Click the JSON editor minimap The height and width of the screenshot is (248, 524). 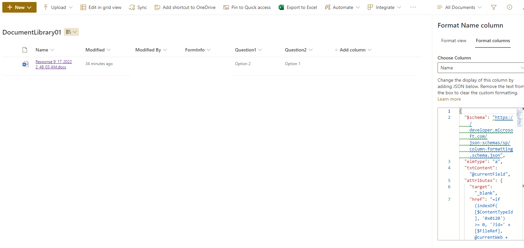519,118
